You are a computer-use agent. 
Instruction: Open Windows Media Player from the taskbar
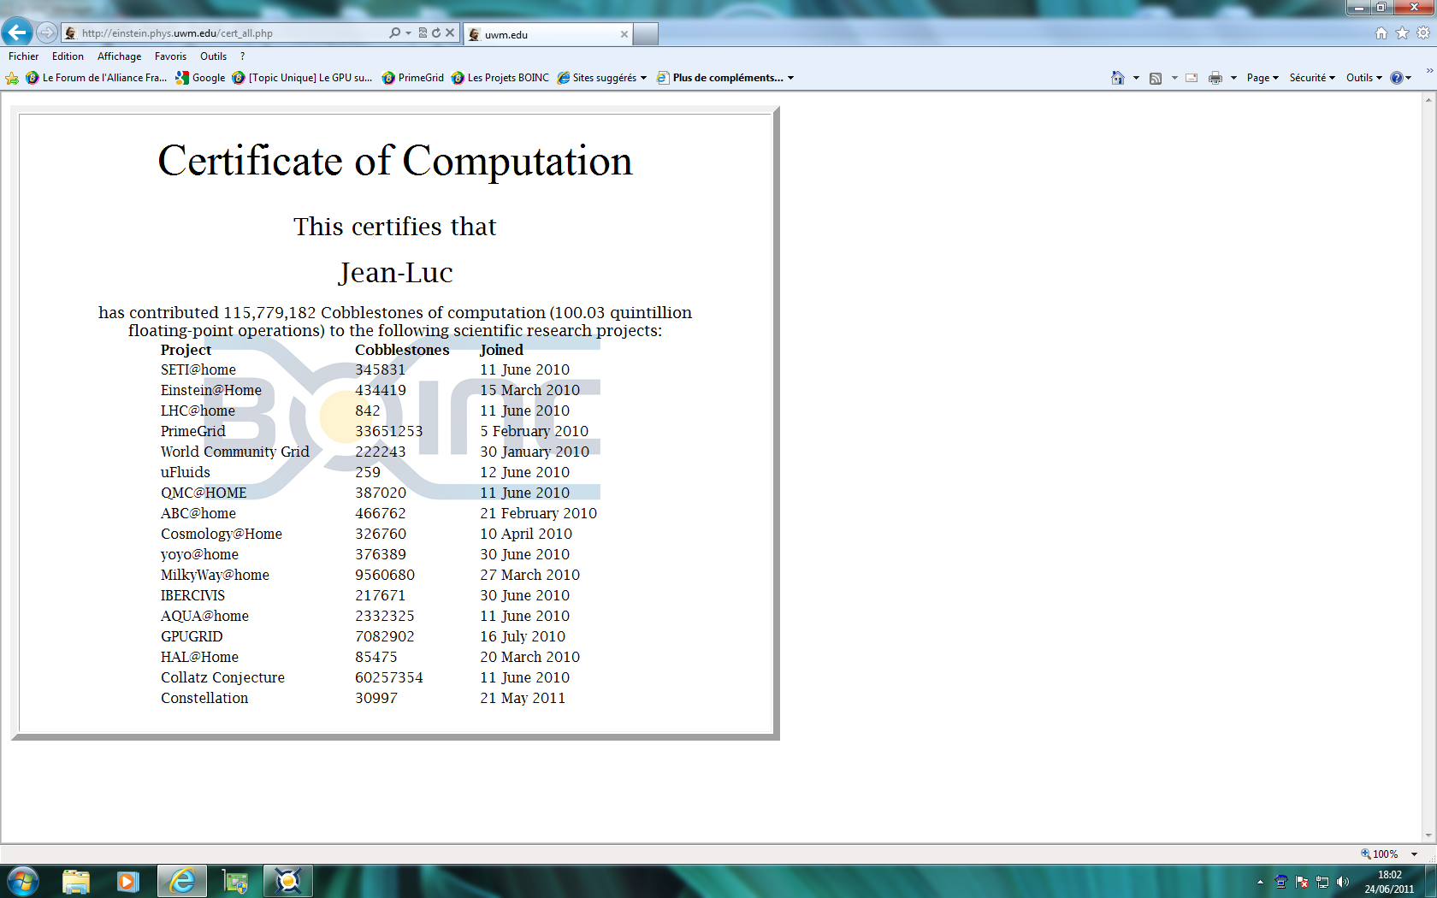click(128, 881)
